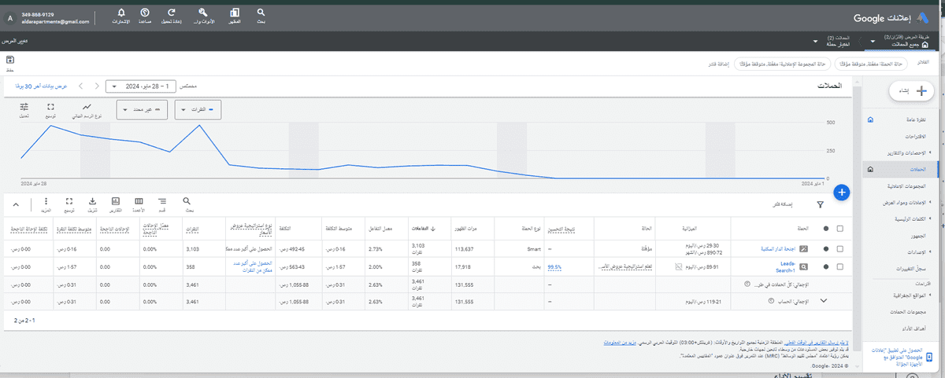Open the table columns (الأعمدة) icon
This screenshot has height=378, width=945.
139,202
